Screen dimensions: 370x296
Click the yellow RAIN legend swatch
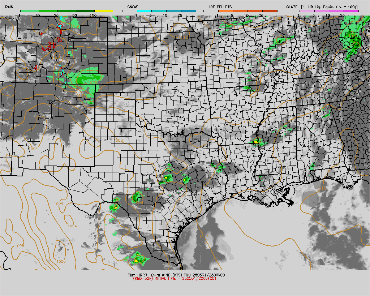pyautogui.click(x=104, y=11)
